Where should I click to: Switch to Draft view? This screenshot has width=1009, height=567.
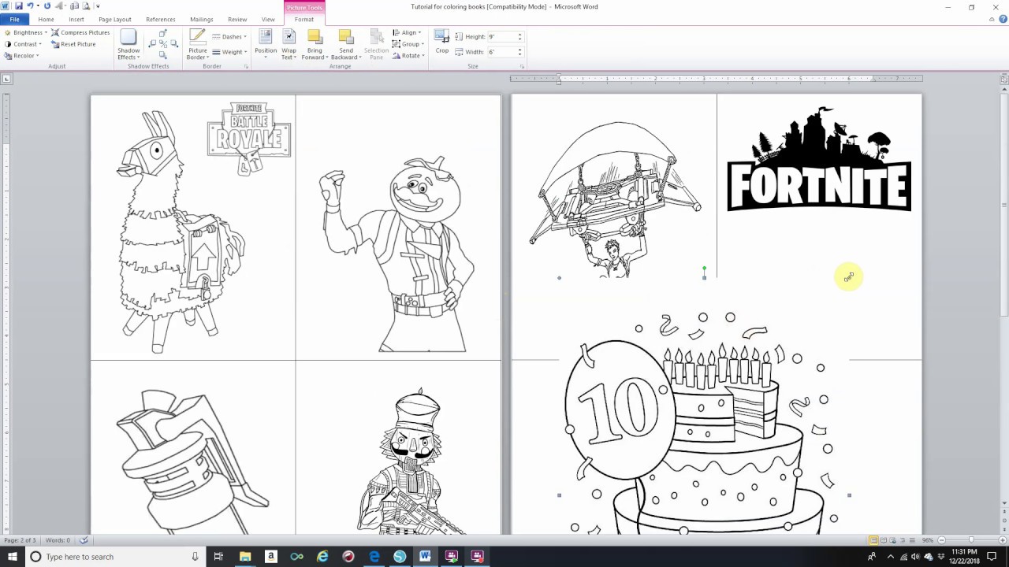(913, 540)
